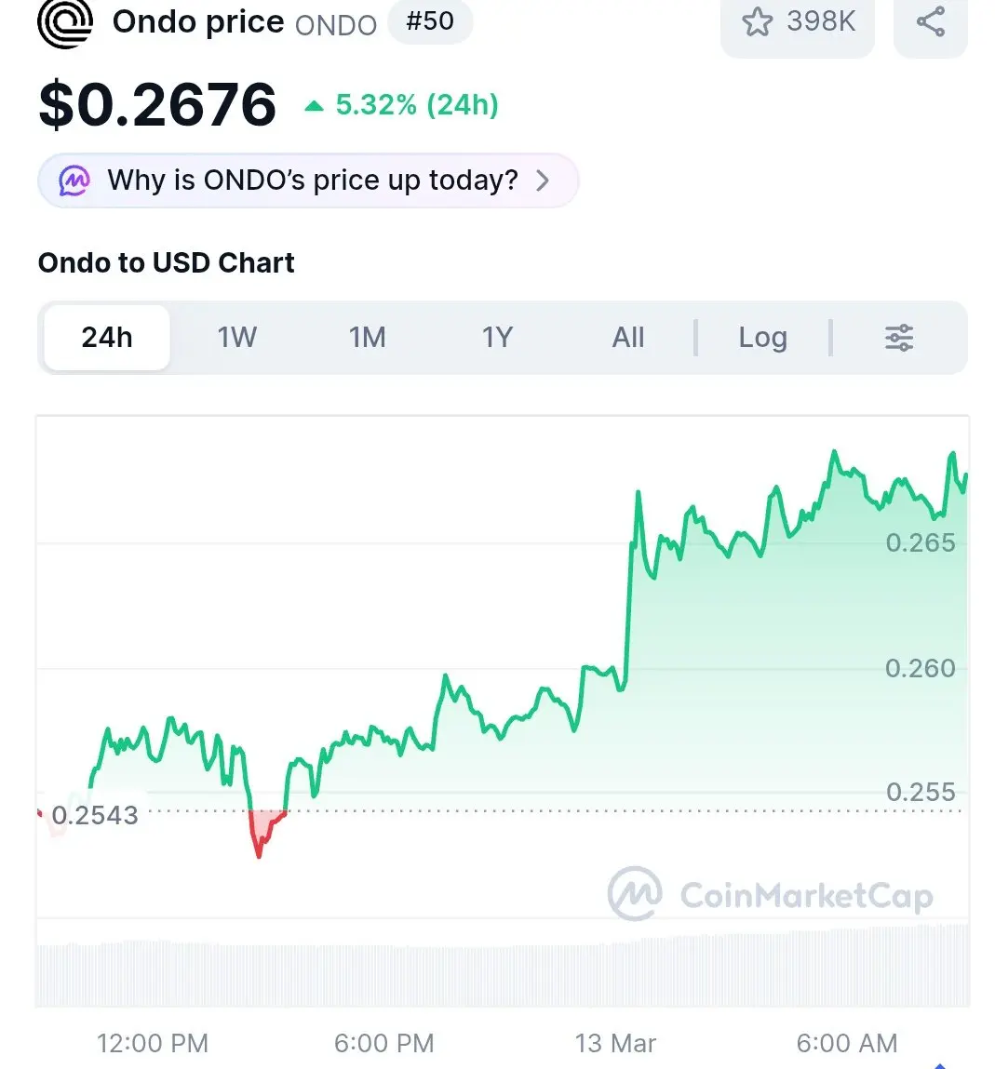Add ONDO to watchlist via star icon
995x1069 pixels.
pos(757,21)
